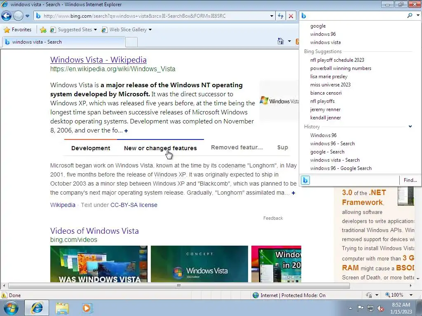Switch to New or changed features tab
This screenshot has width=422, height=316.
coord(160,148)
